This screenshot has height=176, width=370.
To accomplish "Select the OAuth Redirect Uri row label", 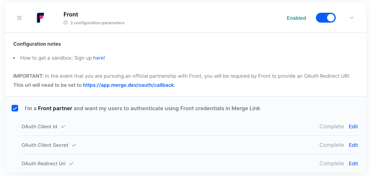I will [43, 164].
